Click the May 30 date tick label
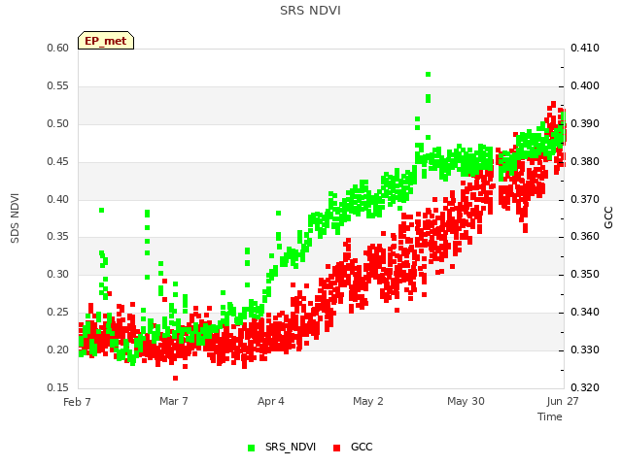This screenshot has width=622, height=466. coord(466,401)
